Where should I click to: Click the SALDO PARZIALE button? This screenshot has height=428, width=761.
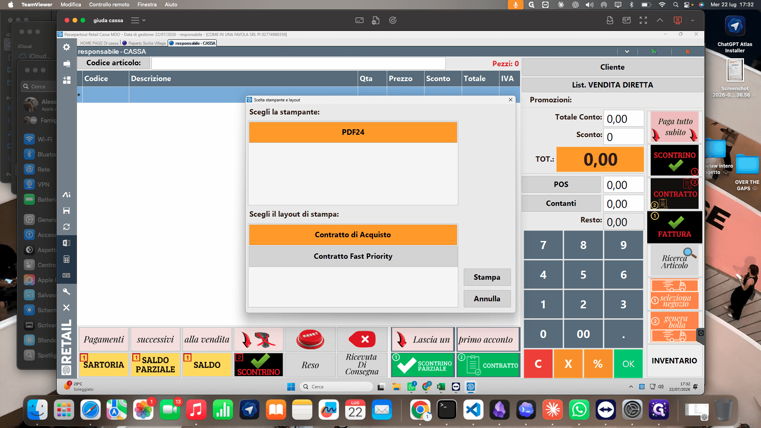tap(155, 365)
